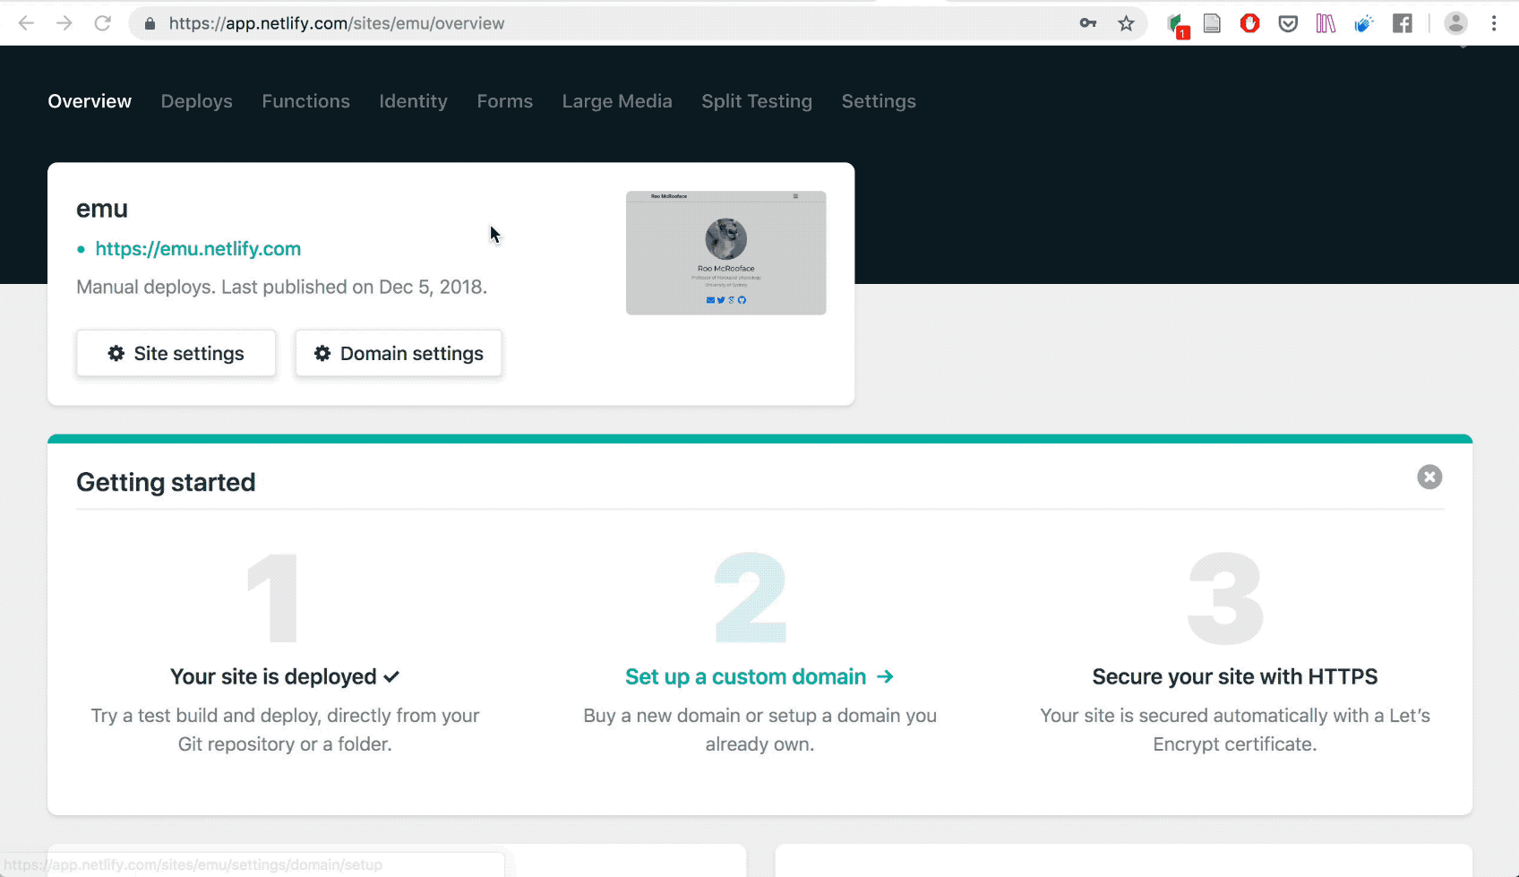
Task: Open Chrome's three-dot menu
Action: (x=1494, y=23)
